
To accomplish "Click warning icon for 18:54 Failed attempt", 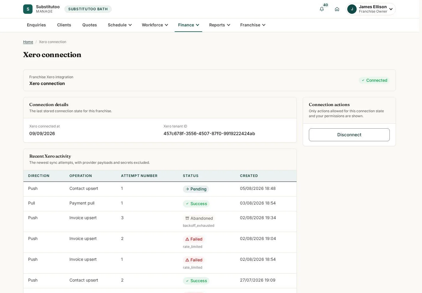I will 187,260.
